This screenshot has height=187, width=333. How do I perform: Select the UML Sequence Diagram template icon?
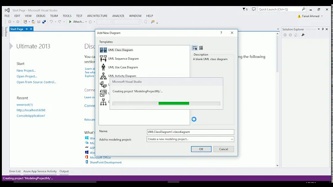point(103,58)
